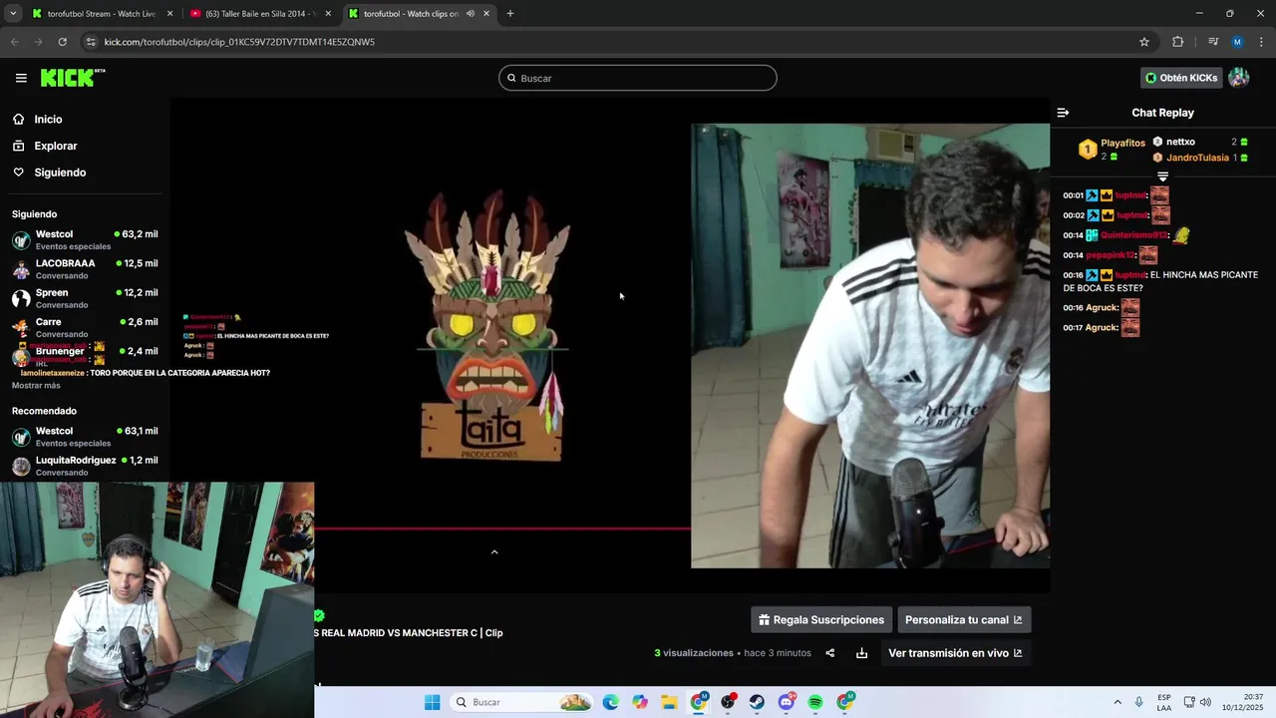The image size is (1276, 718).
Task: Select the torofutbol Watch clips tab
Action: [x=411, y=13]
